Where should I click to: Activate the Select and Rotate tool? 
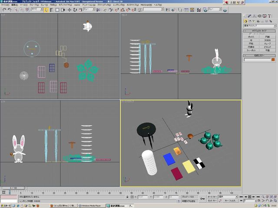point(75,10)
